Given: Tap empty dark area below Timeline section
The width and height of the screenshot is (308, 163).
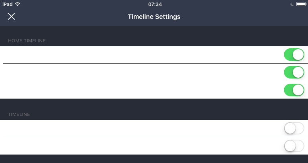Looking at the screenshot, I should click(x=154, y=159).
